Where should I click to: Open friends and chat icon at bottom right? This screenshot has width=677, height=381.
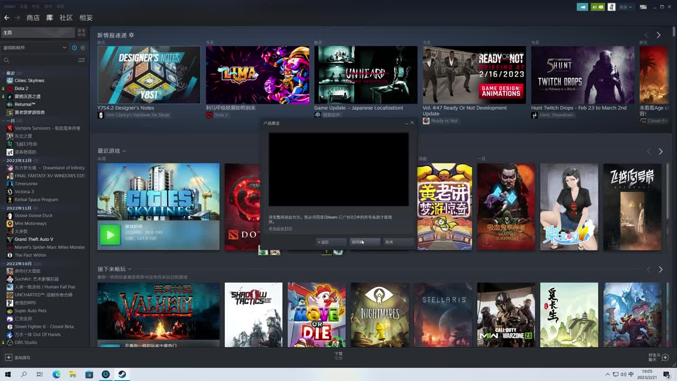665,358
